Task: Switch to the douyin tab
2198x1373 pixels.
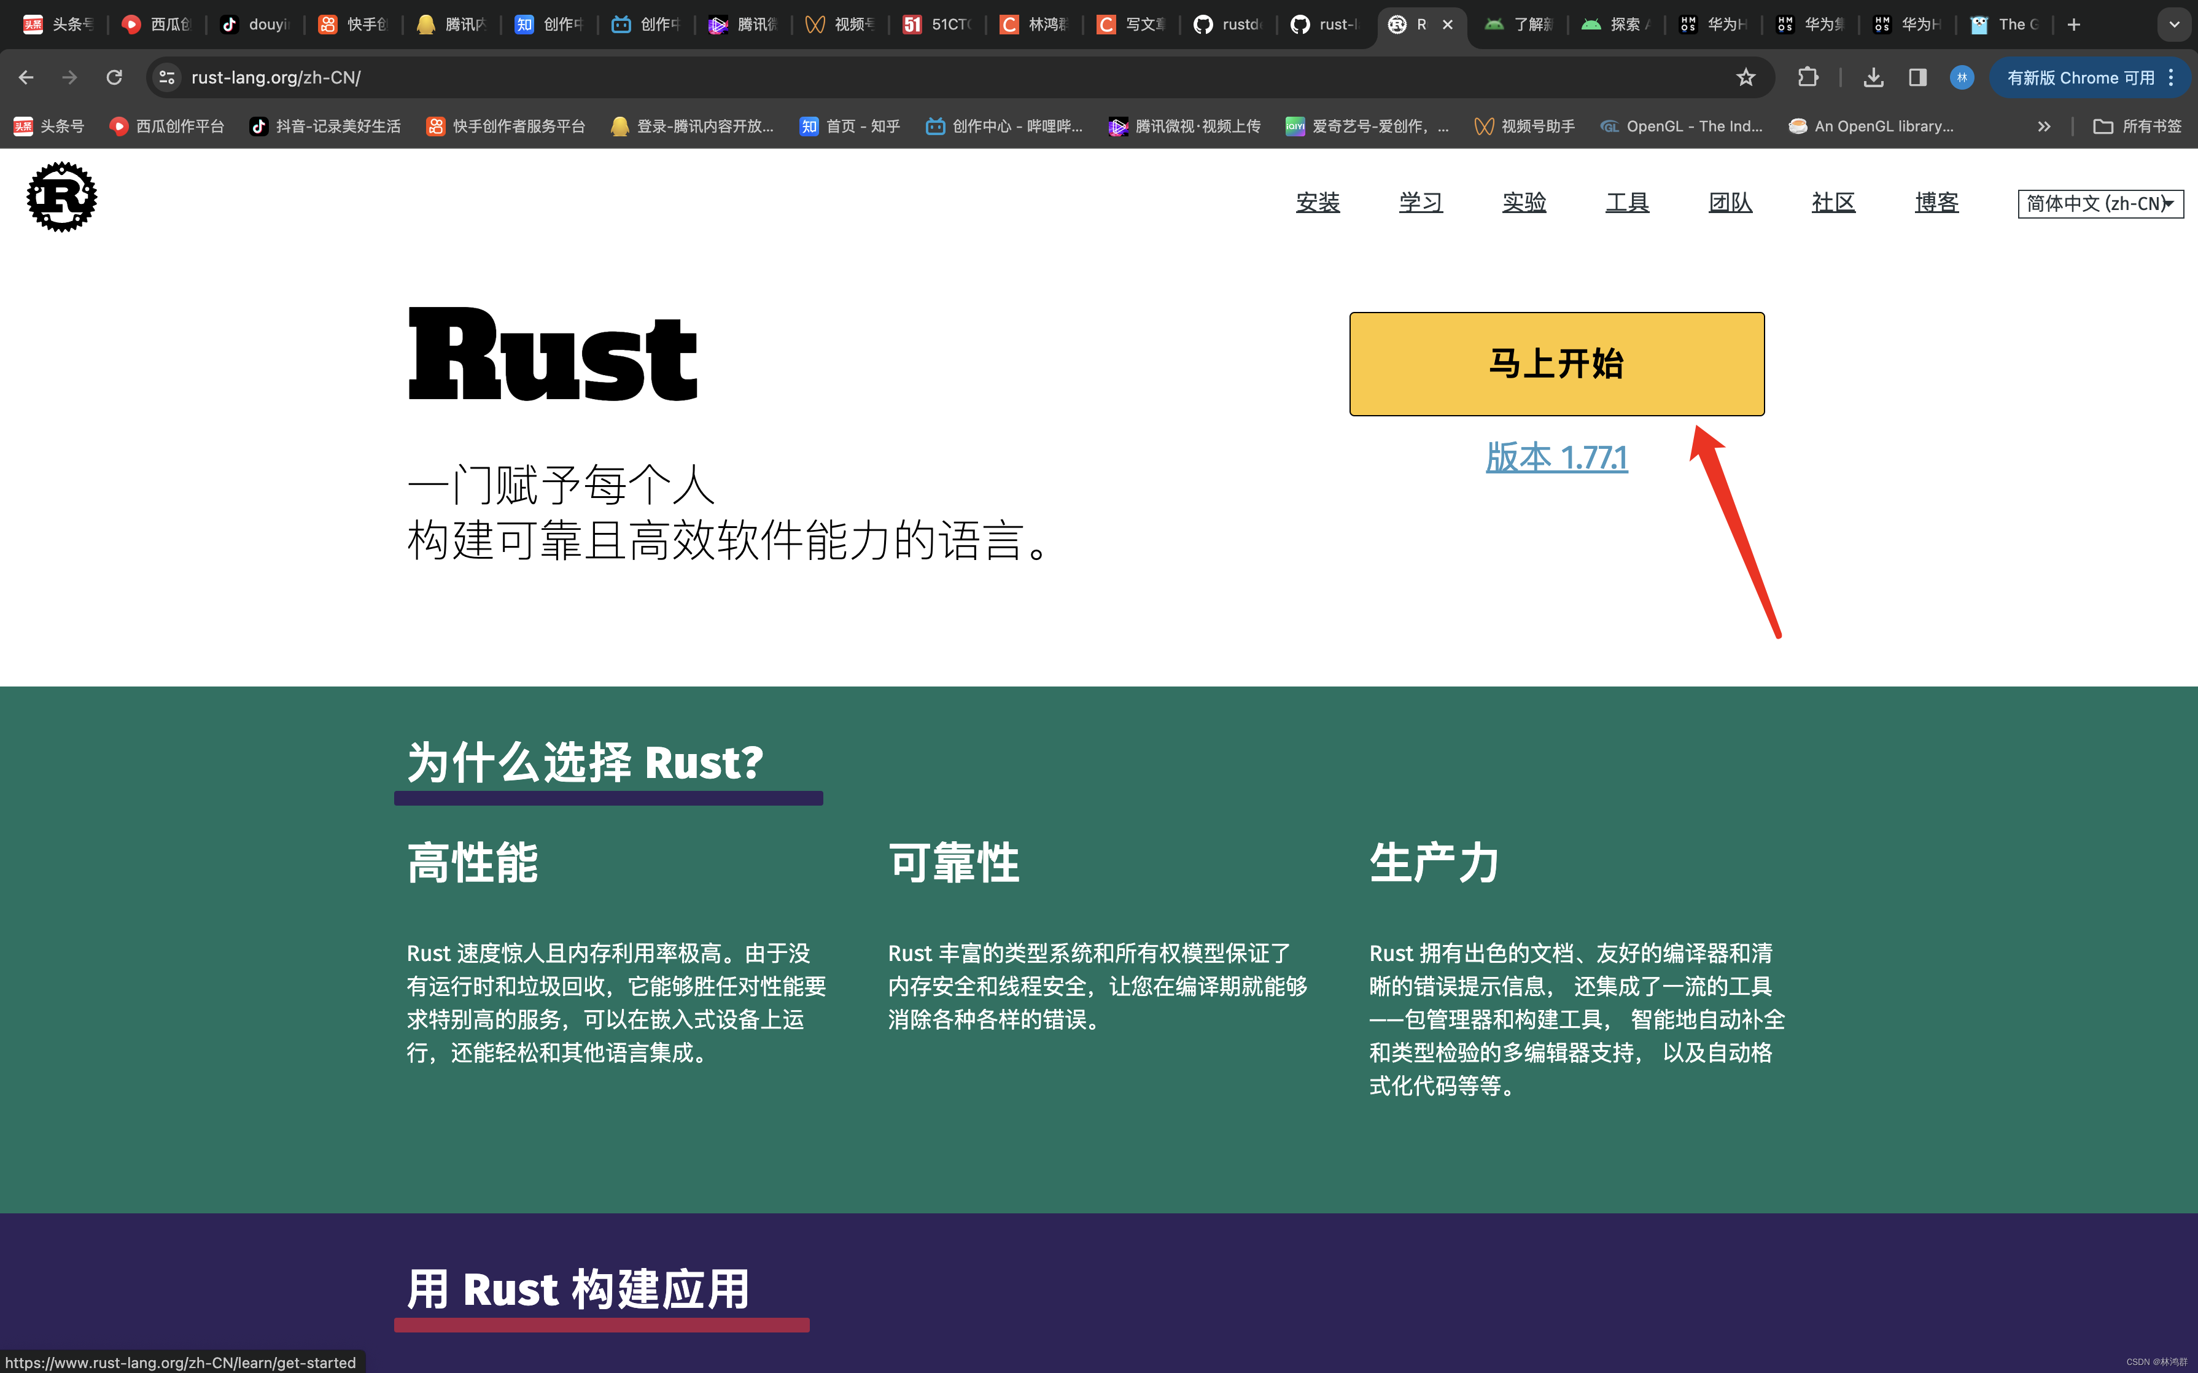Action: point(254,25)
